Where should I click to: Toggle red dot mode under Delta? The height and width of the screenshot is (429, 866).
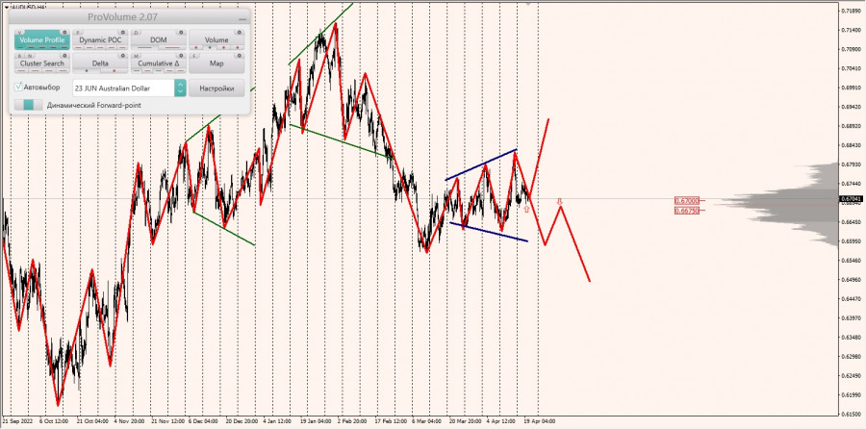[115, 70]
